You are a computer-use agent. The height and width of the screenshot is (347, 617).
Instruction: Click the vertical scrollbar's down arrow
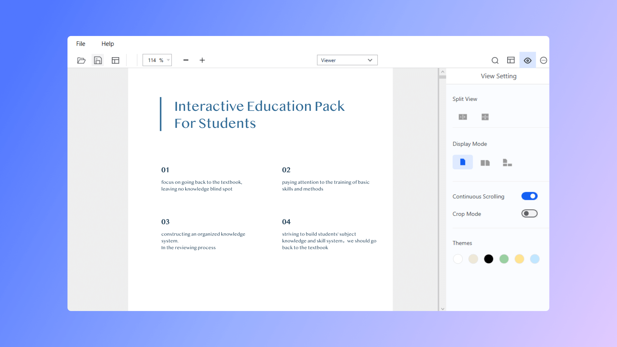tap(443, 308)
